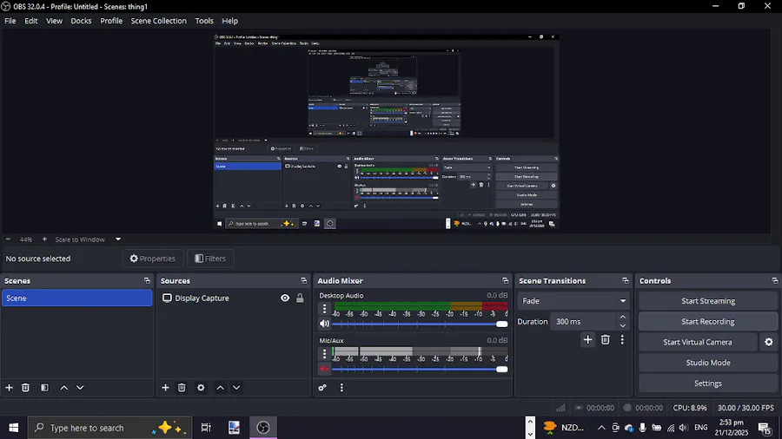Open the View menu

(x=55, y=21)
